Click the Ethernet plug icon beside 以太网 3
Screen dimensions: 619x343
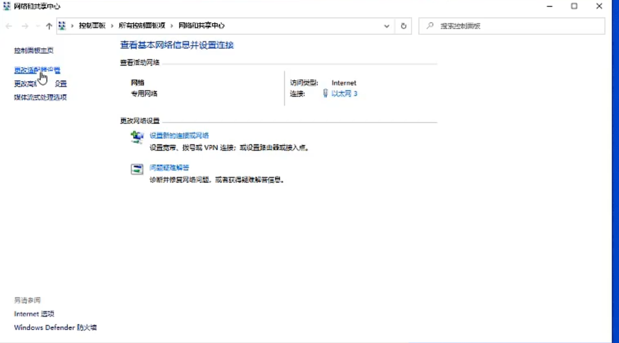325,94
